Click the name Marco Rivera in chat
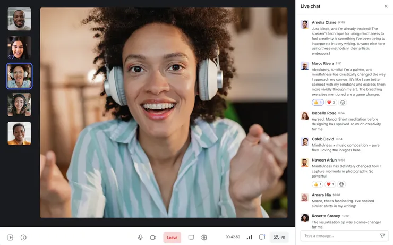This screenshot has width=393, height=245. pos(322,63)
